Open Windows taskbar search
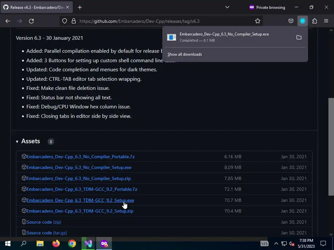The image size is (334, 250). [23, 243]
